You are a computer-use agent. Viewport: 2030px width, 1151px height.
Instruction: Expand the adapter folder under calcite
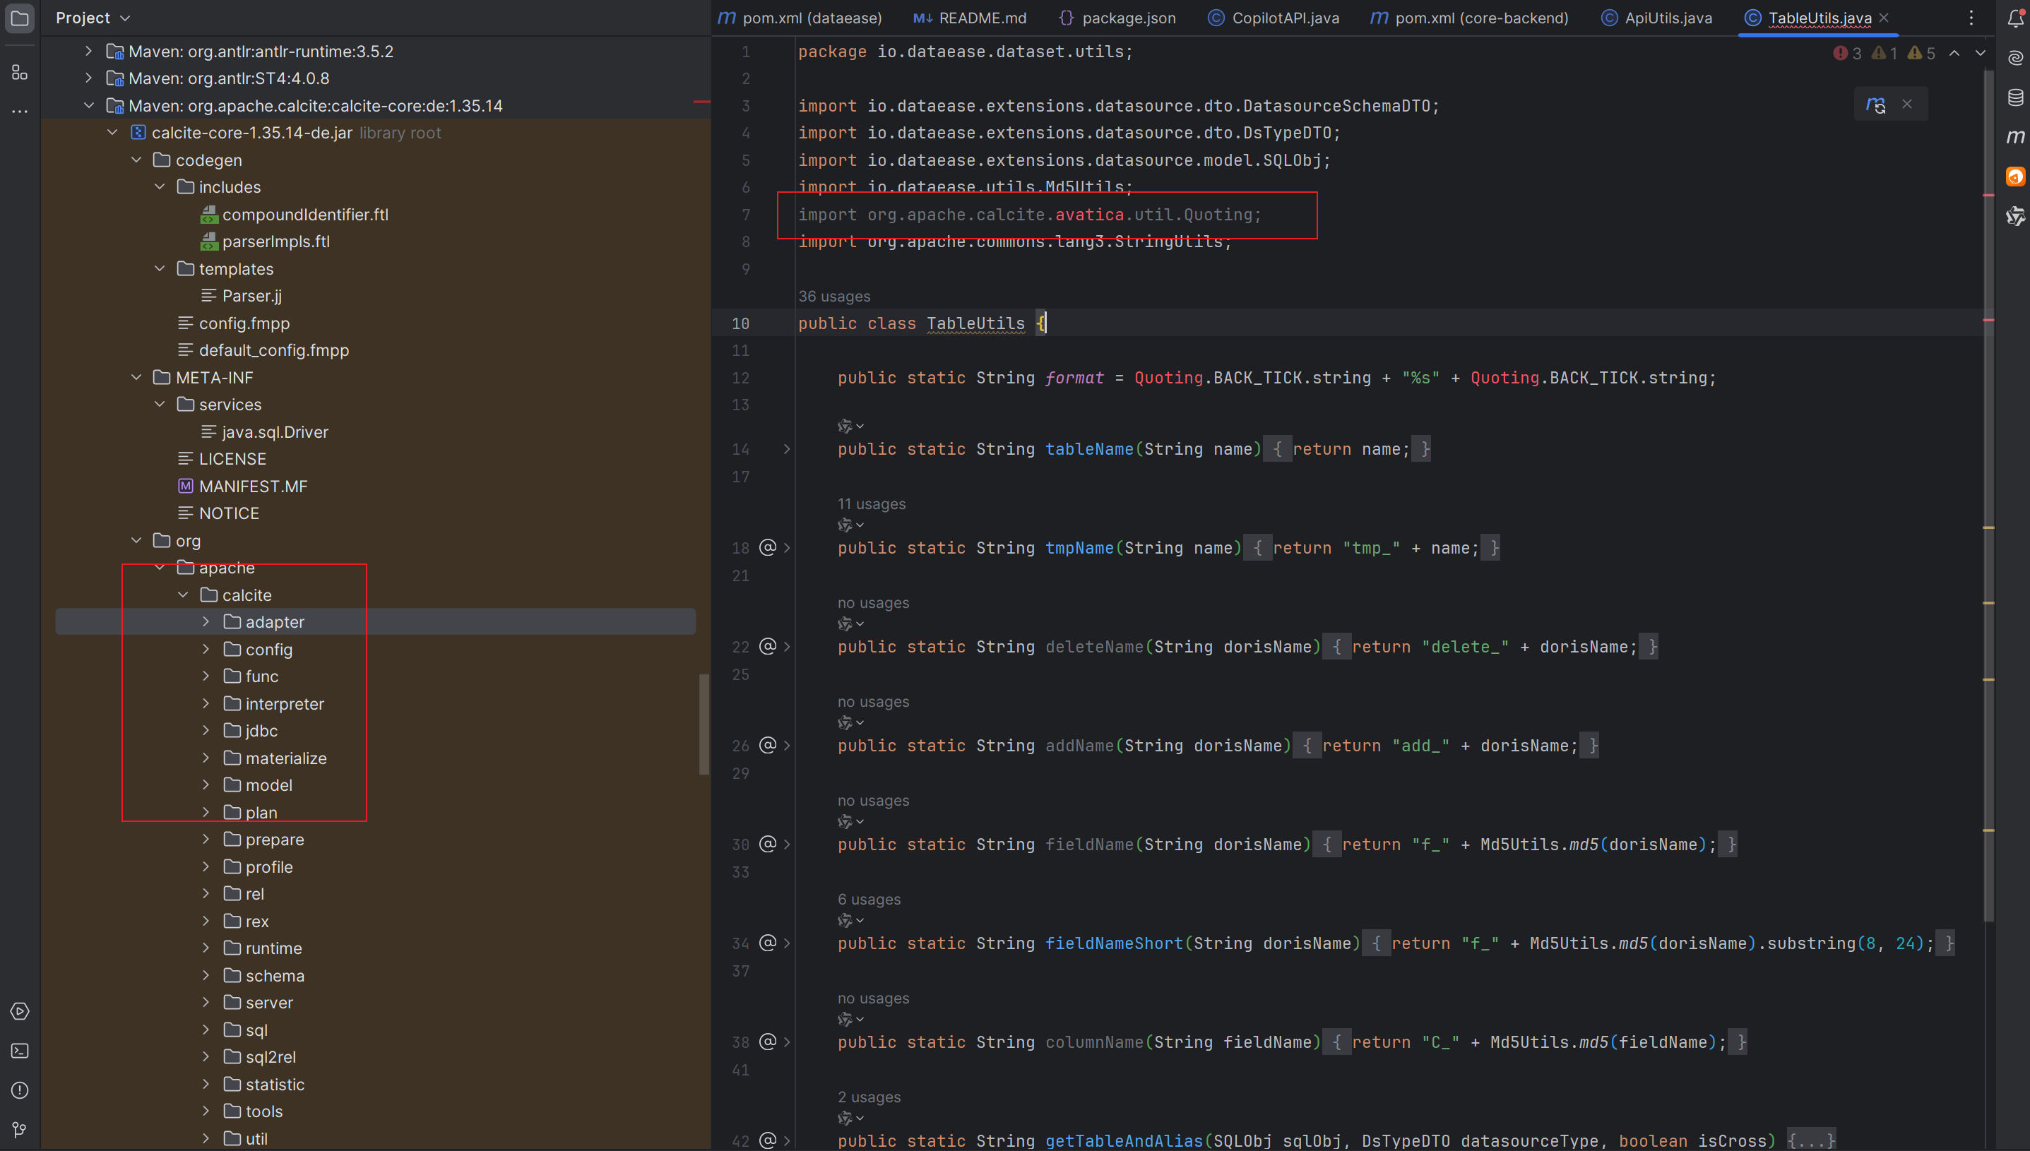pos(206,621)
